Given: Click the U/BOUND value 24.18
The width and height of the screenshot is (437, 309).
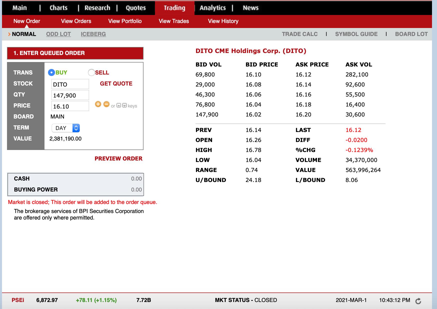Looking at the screenshot, I should [x=253, y=180].
